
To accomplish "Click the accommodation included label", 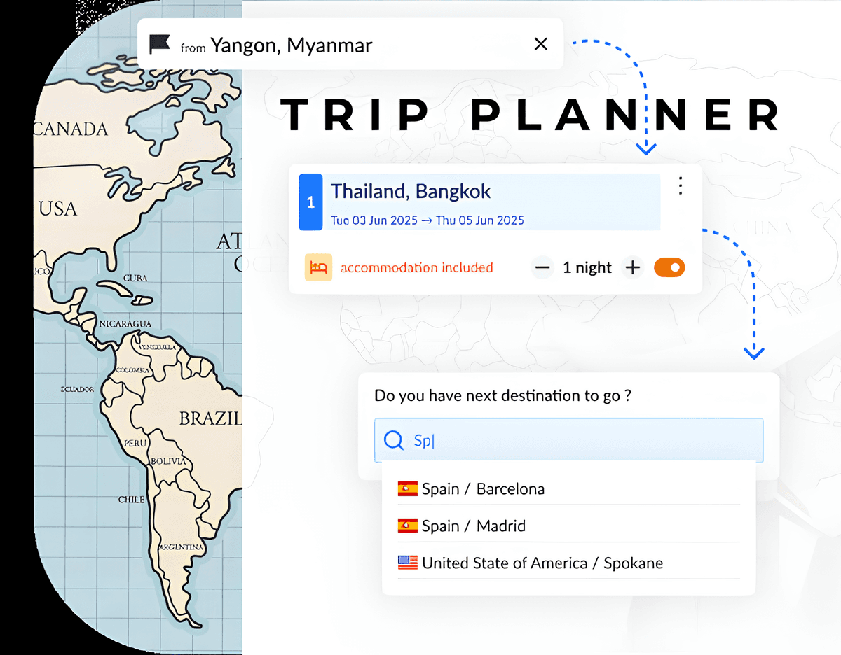I will pyautogui.click(x=416, y=267).
